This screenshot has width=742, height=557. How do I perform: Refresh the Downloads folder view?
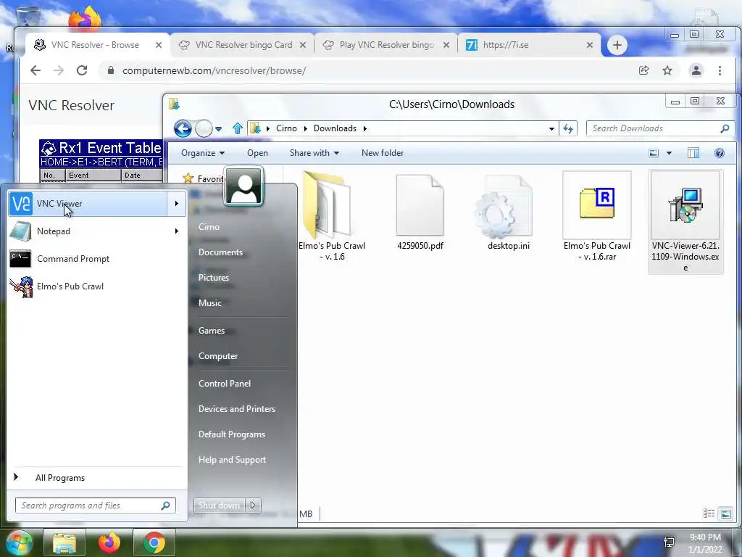point(568,128)
